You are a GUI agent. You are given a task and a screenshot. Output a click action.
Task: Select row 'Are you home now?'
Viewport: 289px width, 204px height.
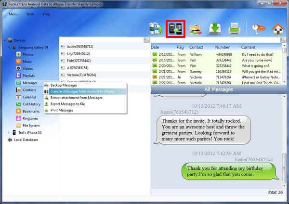pyautogui.click(x=216, y=60)
